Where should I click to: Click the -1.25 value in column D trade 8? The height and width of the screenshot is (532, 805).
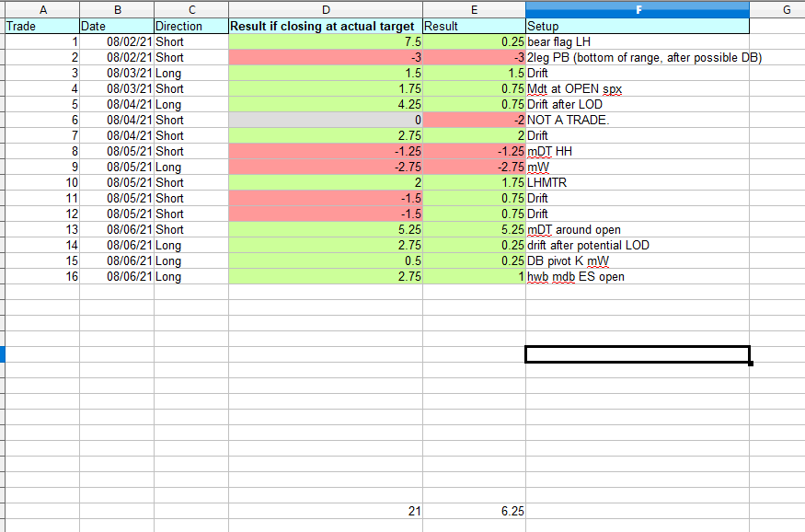[x=326, y=152]
